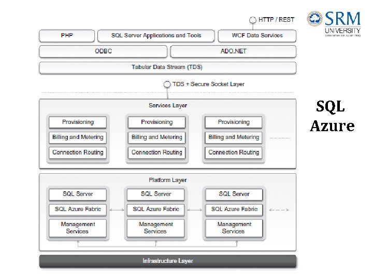Viewport: 373px width, 280px height.
Task: Click the rightmost Billing and Metering box
Action: point(234,137)
